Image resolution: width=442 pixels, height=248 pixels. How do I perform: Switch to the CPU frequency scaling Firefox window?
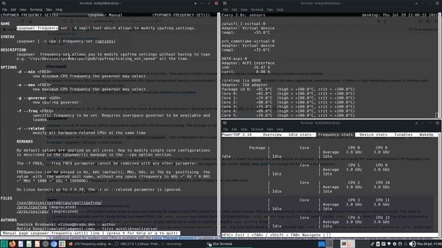click(90, 244)
